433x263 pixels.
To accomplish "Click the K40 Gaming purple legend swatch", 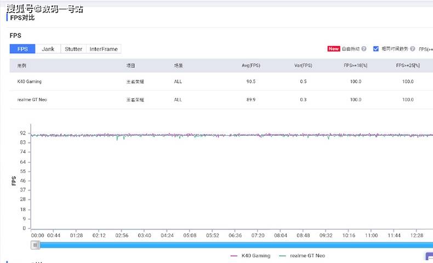I will 234,256.
